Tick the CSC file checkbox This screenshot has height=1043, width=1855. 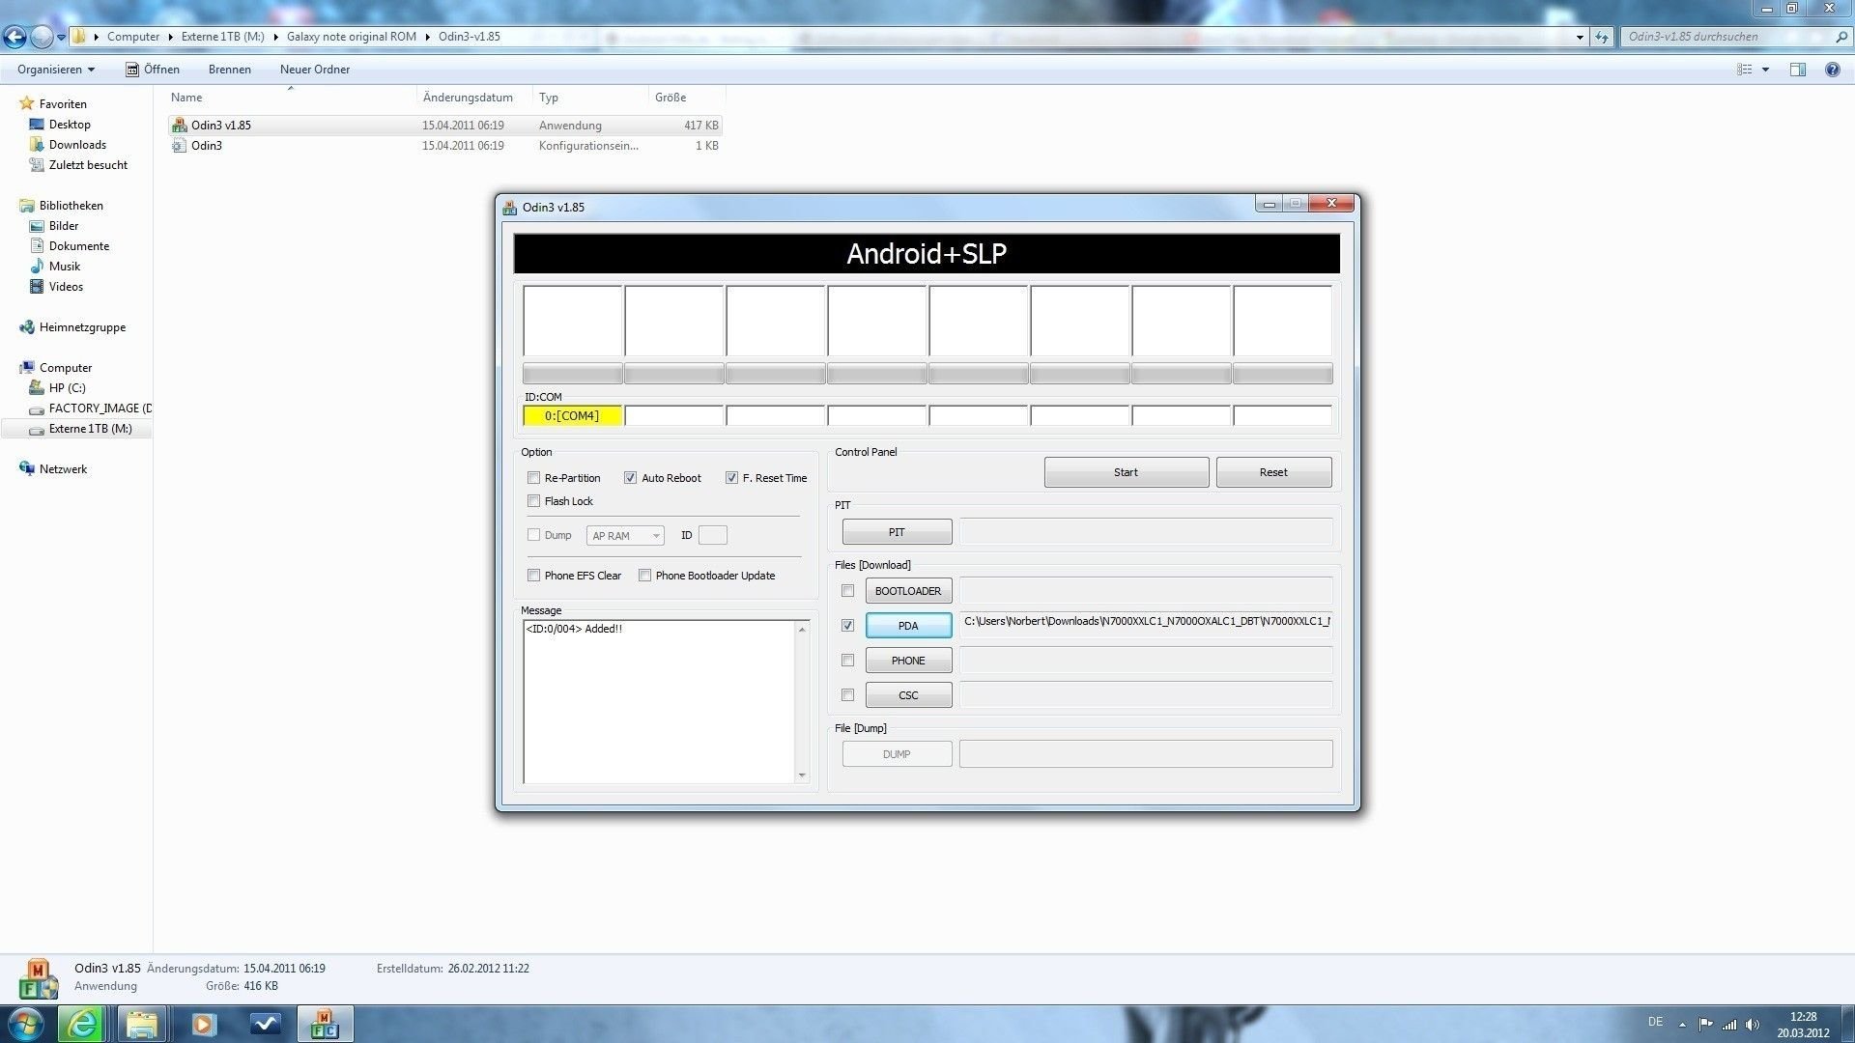[847, 695]
